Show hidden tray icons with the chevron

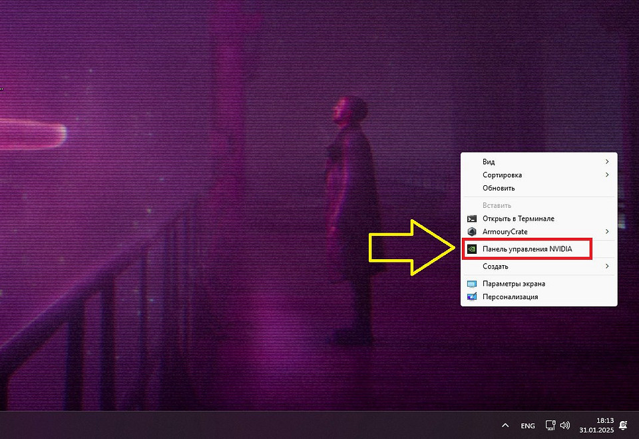pos(505,425)
